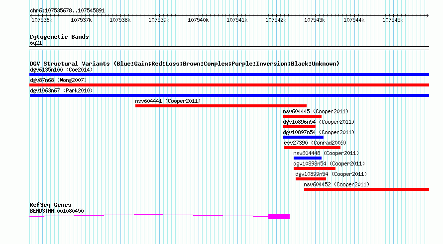The height and width of the screenshot is (244, 443).
Task: Click the BEND3 thin magenta intron line
Action: pos(149,216)
